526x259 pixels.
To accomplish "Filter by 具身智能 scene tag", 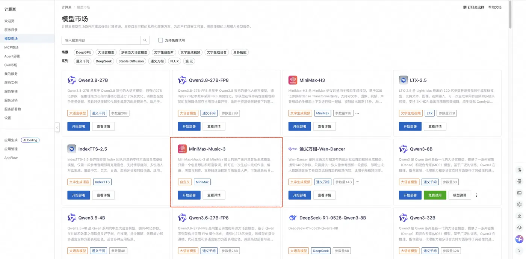I will (x=240, y=52).
